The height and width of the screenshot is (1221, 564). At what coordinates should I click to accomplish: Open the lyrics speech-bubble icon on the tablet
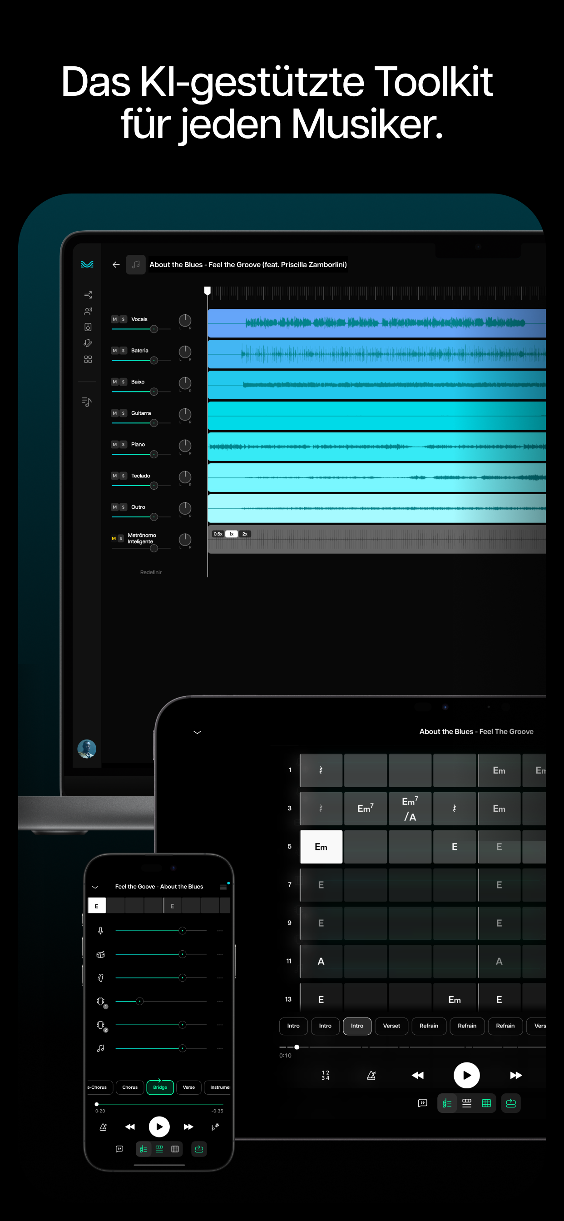pos(422,1103)
